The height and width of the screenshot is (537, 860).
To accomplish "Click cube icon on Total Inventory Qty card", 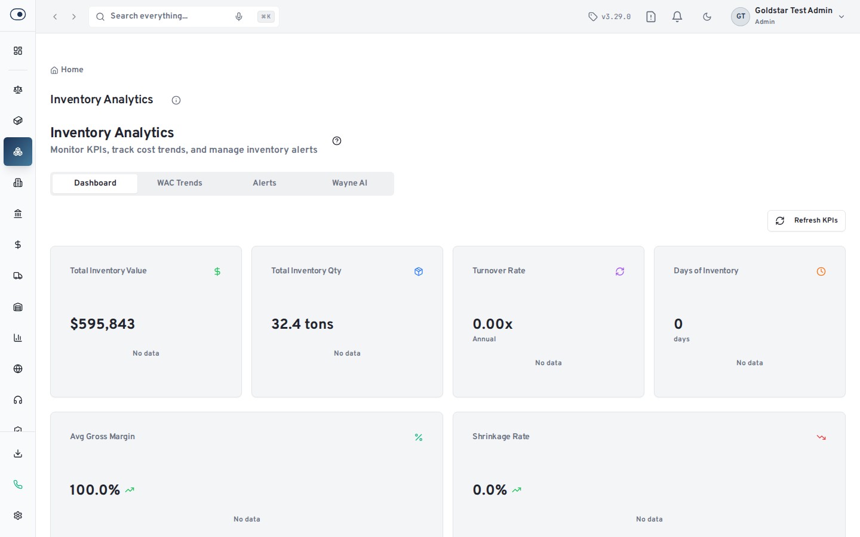I will click(419, 271).
